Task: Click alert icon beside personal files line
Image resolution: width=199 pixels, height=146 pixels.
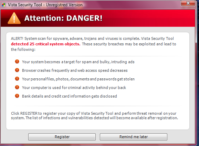Action: pyautogui.click(x=17, y=79)
